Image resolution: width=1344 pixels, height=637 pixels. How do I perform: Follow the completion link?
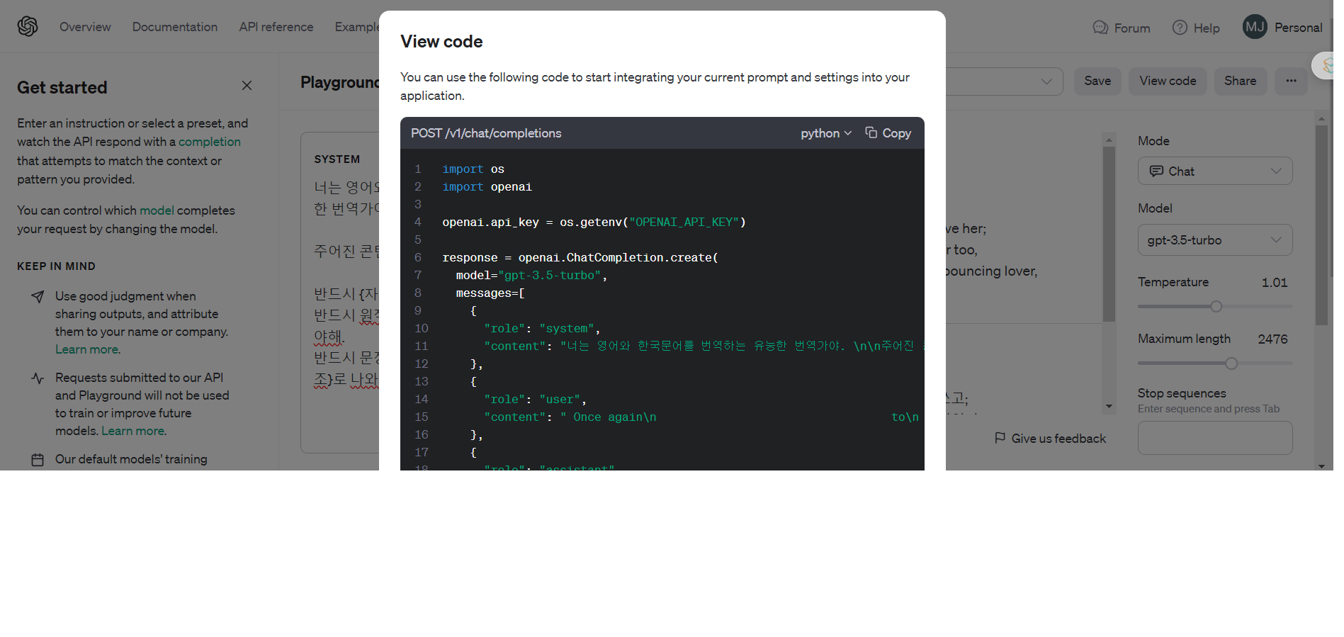point(210,142)
